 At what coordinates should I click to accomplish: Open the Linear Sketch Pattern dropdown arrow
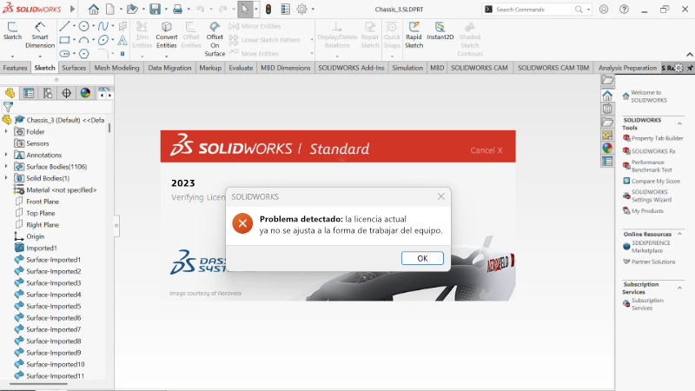click(312, 40)
